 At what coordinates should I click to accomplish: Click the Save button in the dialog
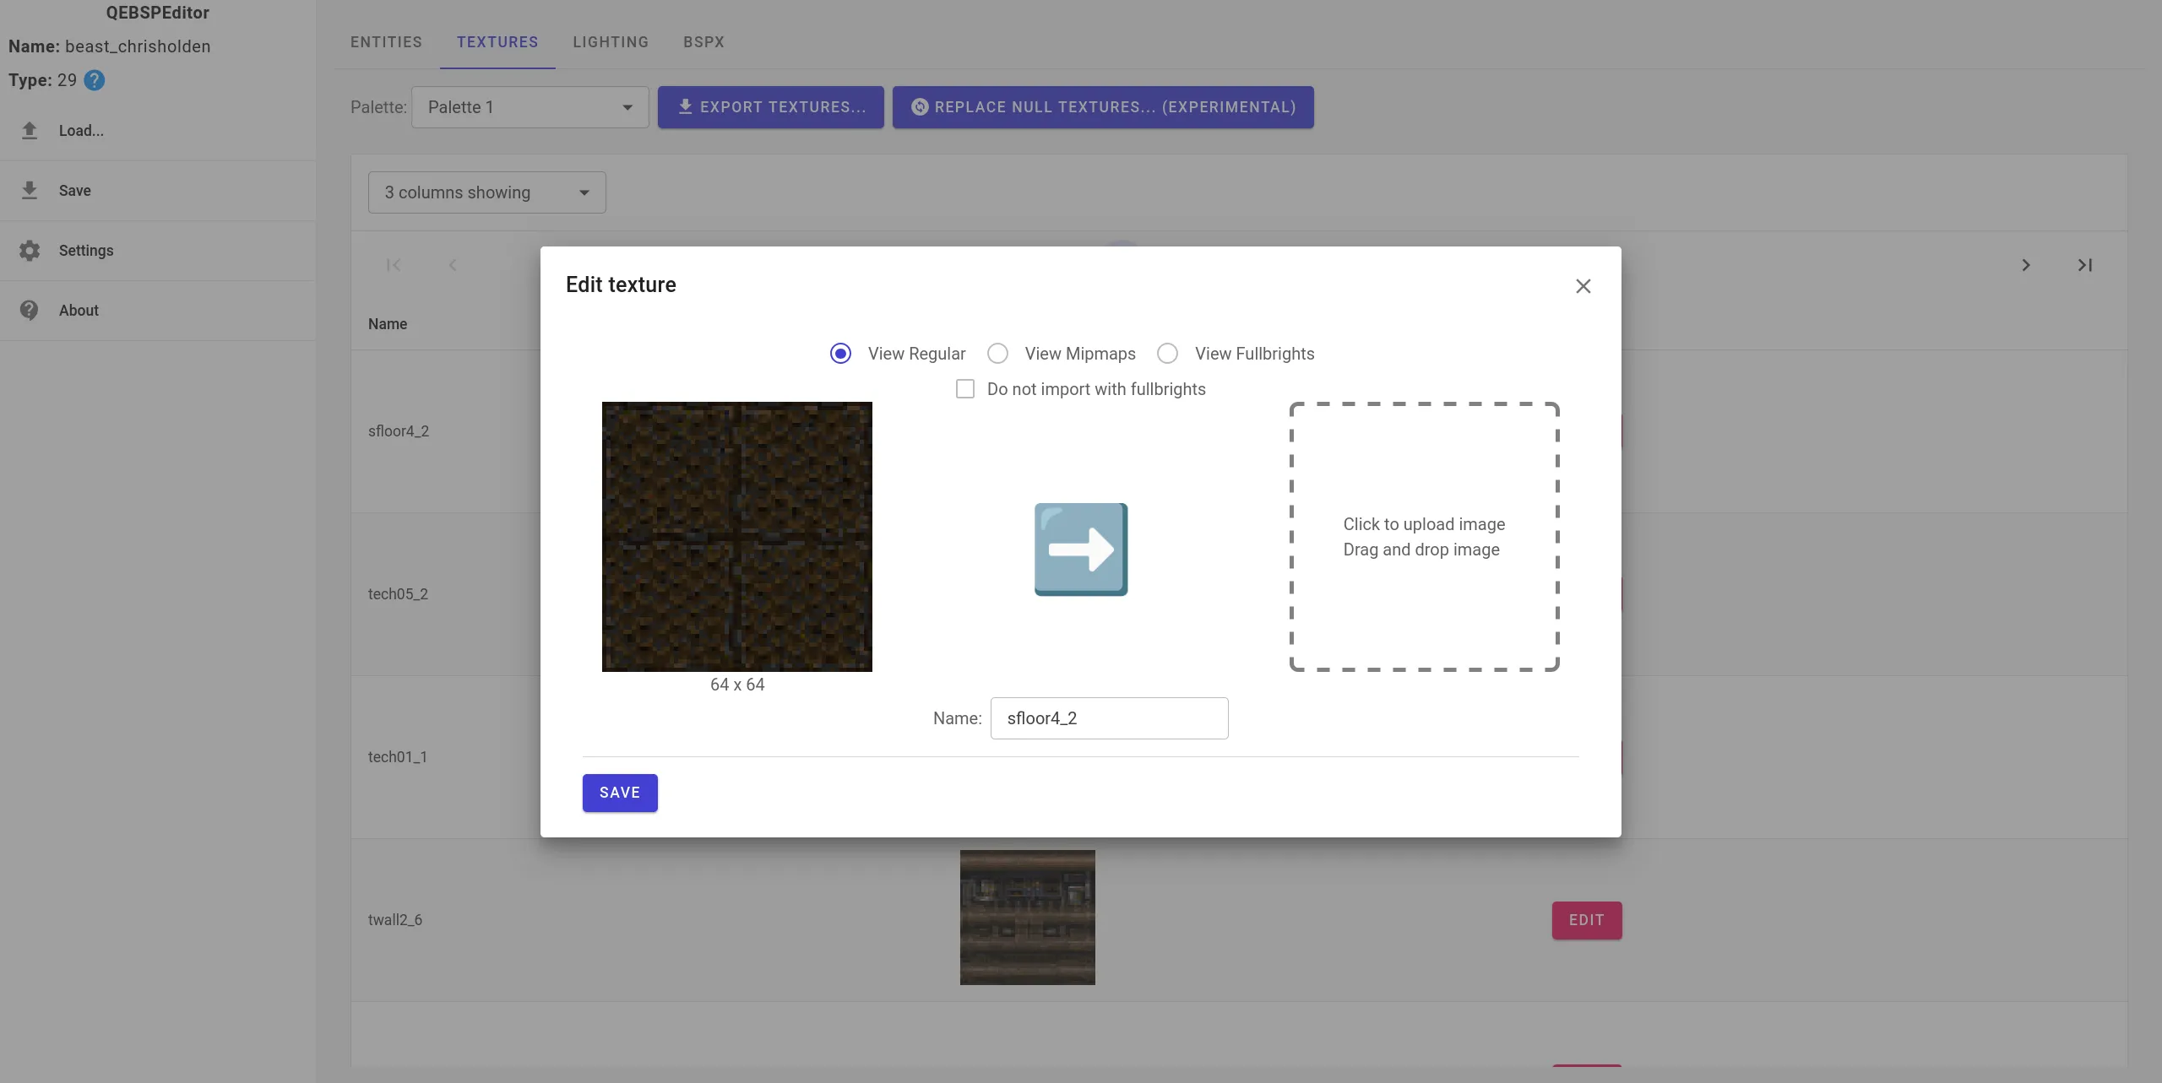(x=620, y=793)
